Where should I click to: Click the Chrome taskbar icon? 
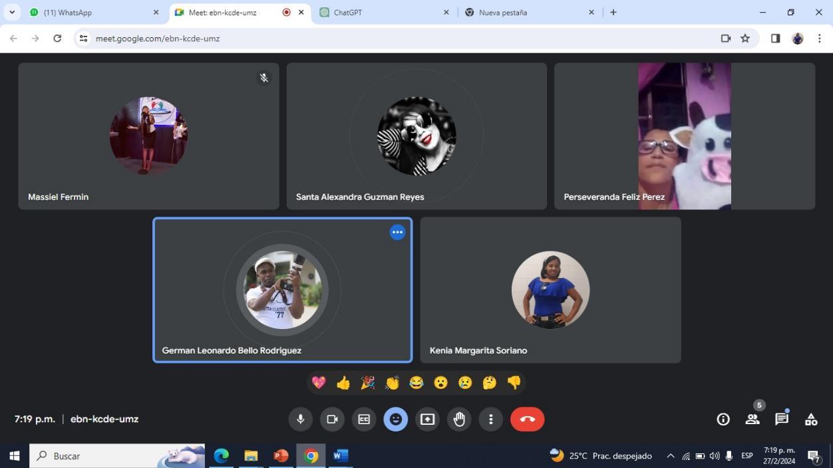point(311,456)
